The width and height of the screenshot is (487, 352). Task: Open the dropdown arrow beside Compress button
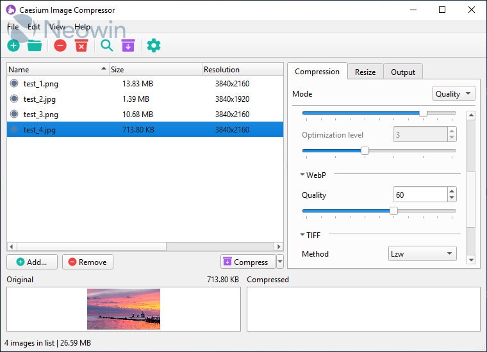click(280, 262)
